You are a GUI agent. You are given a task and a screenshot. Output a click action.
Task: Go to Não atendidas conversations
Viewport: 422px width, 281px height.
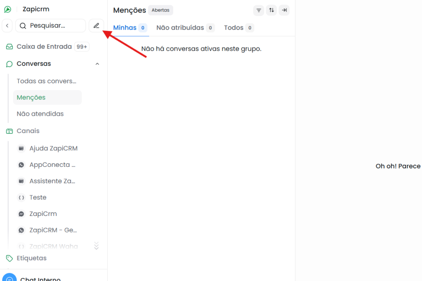pyautogui.click(x=40, y=114)
